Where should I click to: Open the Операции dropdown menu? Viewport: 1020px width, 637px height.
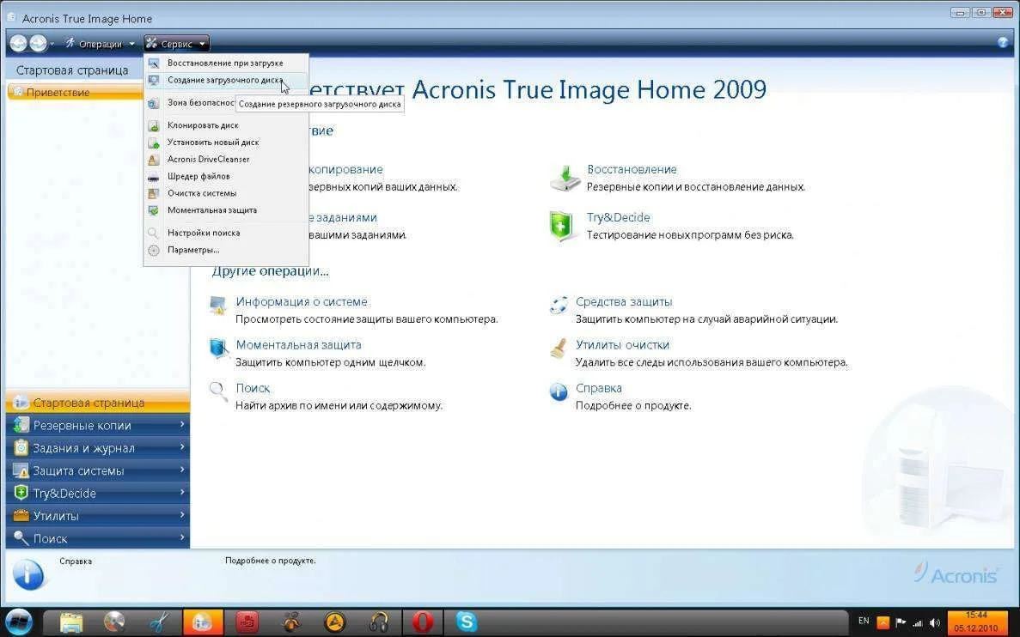(100, 44)
